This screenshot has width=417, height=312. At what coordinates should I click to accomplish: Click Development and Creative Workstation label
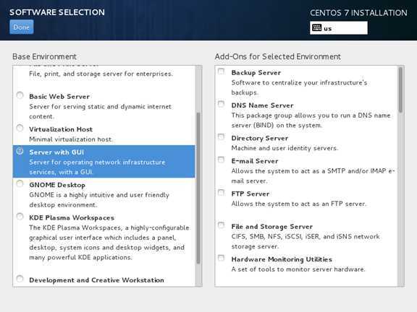(96, 280)
